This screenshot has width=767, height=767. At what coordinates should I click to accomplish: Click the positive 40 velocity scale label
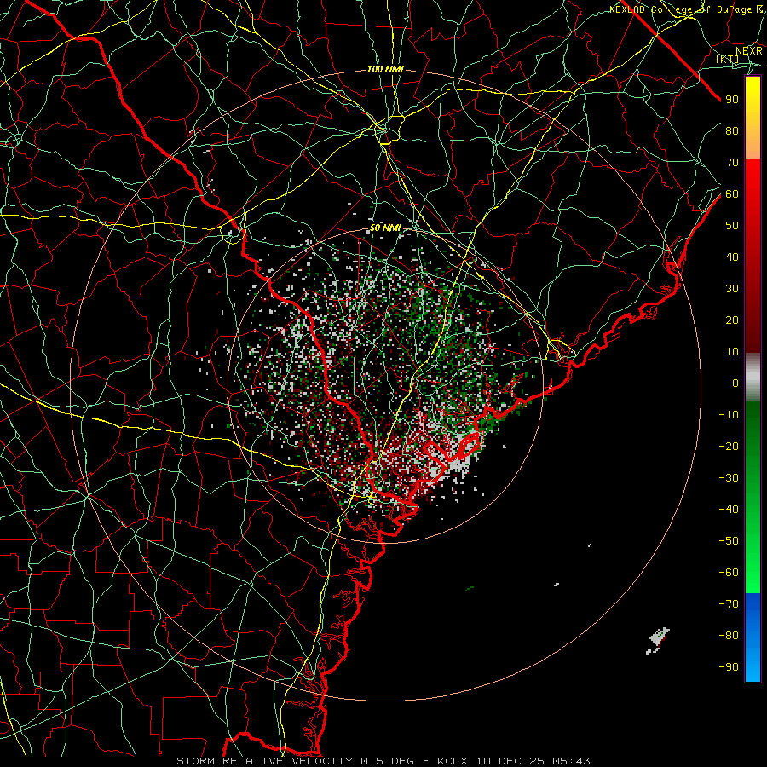732,257
